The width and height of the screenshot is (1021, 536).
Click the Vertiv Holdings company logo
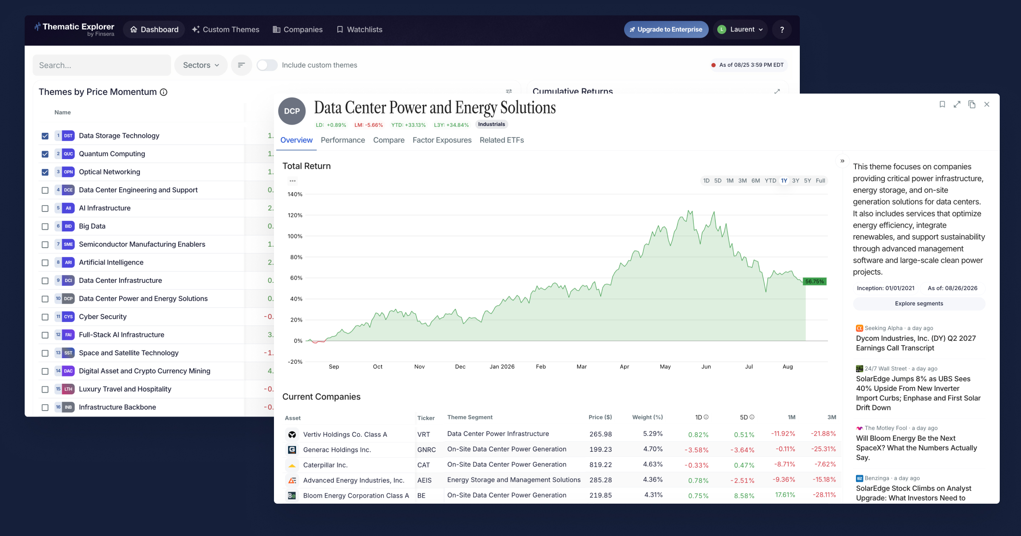click(x=292, y=434)
